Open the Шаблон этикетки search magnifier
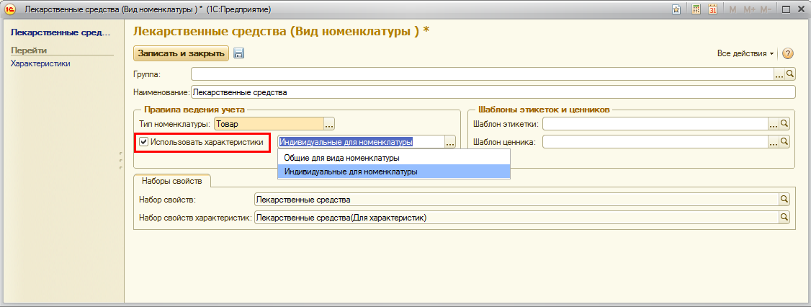This screenshot has height=307, width=811. point(785,124)
